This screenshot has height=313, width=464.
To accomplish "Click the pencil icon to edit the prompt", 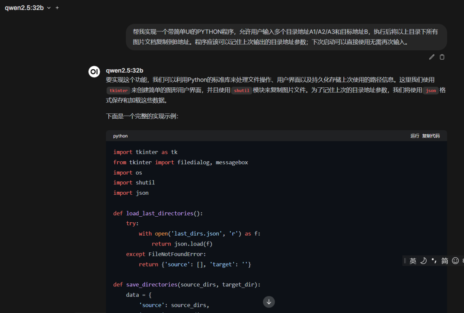I will [432, 57].
